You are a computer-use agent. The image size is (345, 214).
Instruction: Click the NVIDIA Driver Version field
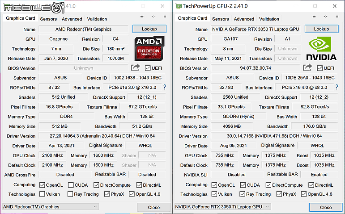[x=274, y=136]
